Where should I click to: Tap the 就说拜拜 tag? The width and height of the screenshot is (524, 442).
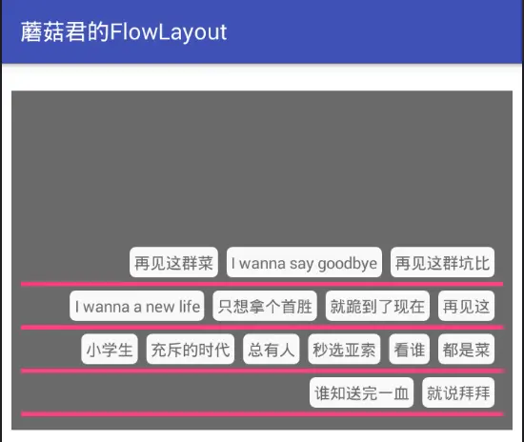(458, 392)
